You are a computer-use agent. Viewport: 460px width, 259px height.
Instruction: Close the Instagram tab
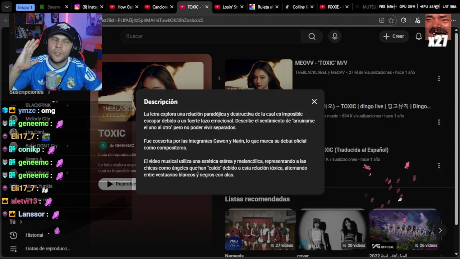(101, 7)
